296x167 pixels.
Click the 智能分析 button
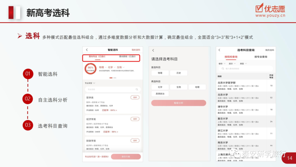point(179,103)
